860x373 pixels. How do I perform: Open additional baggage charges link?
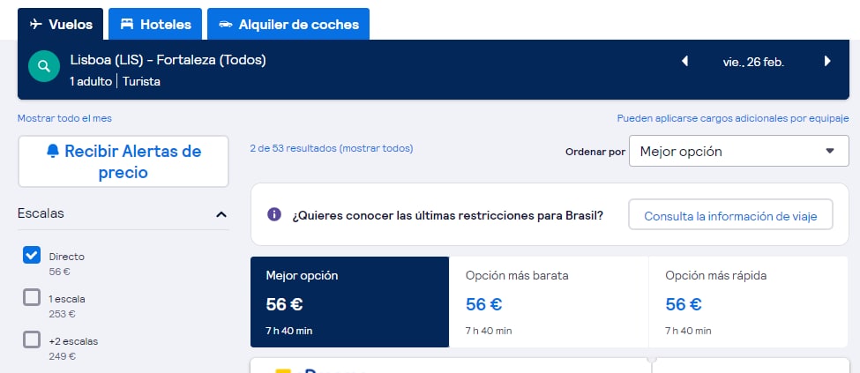[733, 118]
